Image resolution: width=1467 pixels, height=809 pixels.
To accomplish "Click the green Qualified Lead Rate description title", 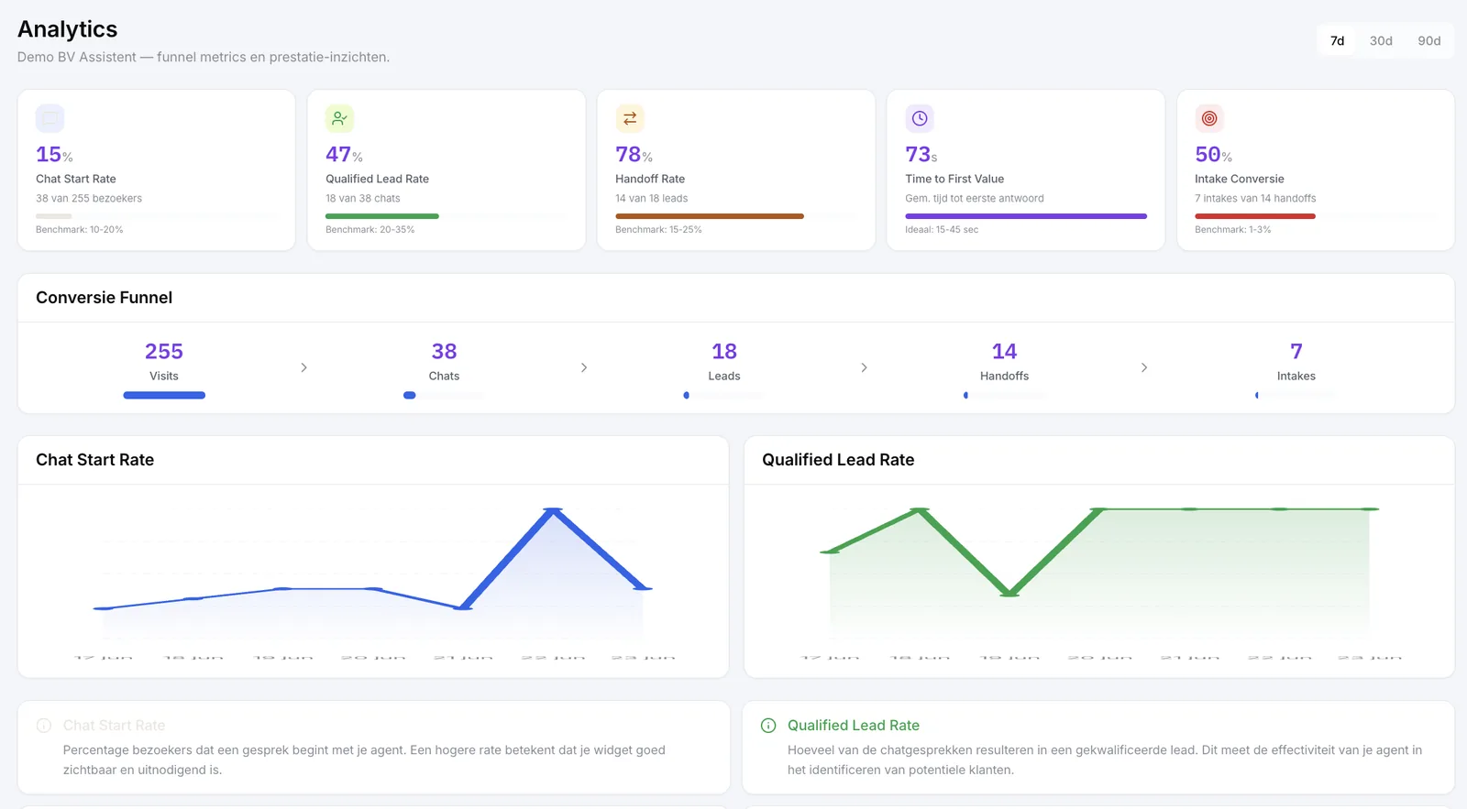I will point(853,726).
